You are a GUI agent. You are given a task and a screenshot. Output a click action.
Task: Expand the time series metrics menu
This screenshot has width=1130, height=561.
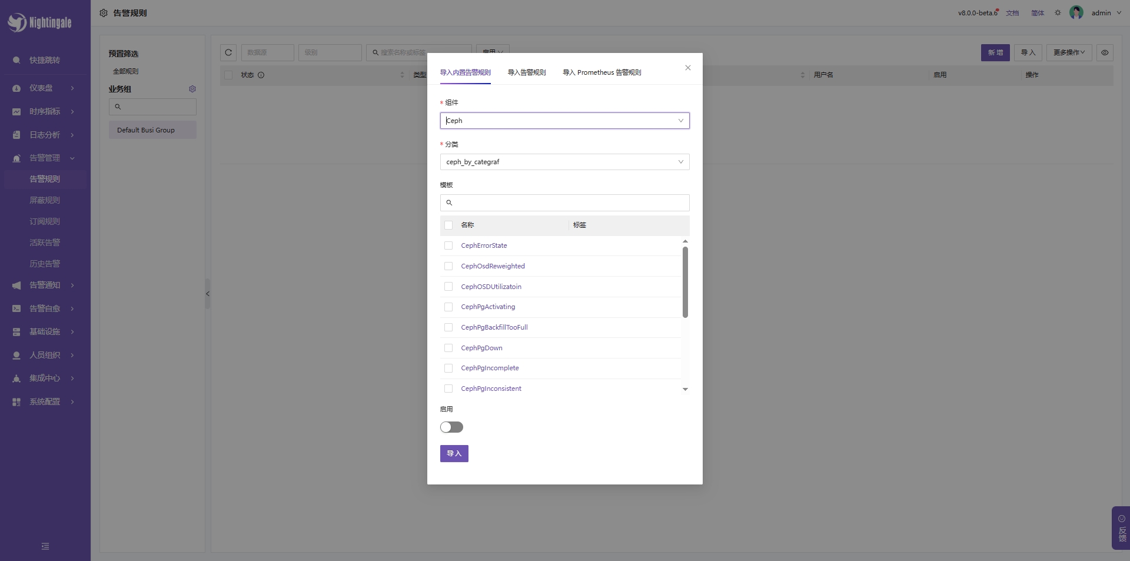click(72, 112)
